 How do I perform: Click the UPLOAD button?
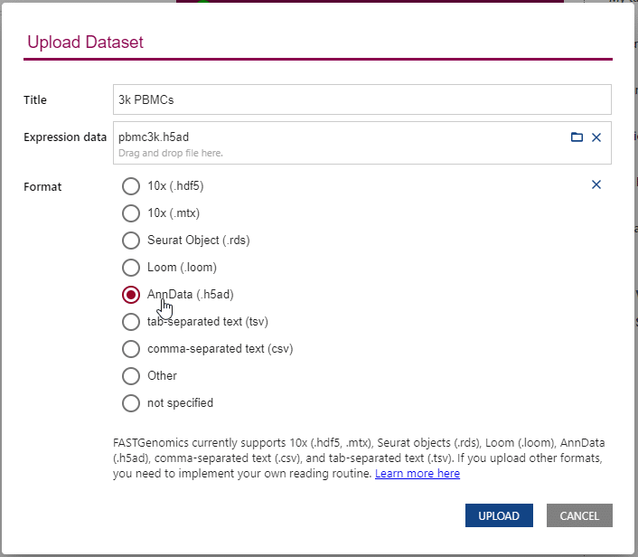click(499, 515)
